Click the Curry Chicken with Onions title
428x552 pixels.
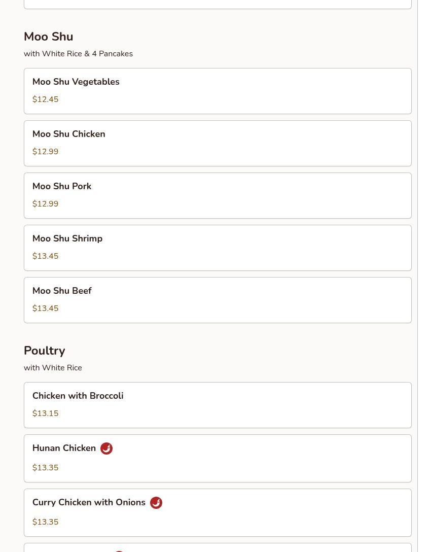tap(89, 502)
